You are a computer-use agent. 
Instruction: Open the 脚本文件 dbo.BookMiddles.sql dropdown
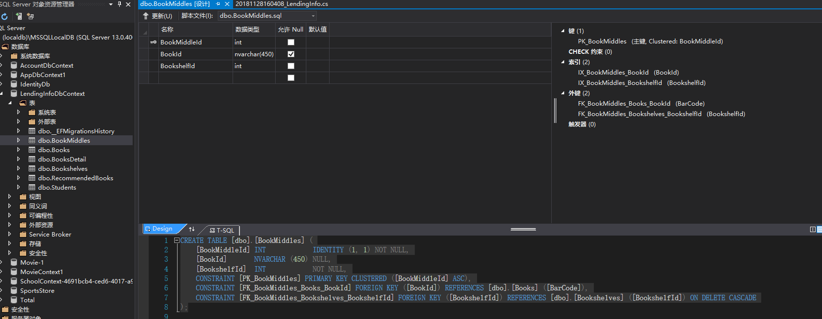(x=313, y=16)
